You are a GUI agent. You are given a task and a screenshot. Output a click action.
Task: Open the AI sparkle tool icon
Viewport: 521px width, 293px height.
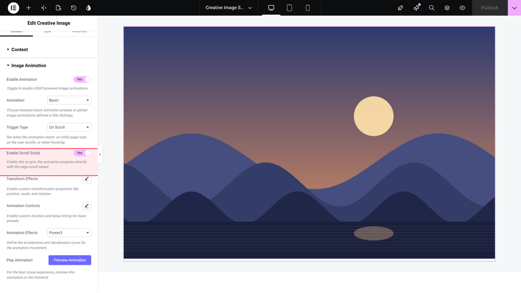point(43,8)
